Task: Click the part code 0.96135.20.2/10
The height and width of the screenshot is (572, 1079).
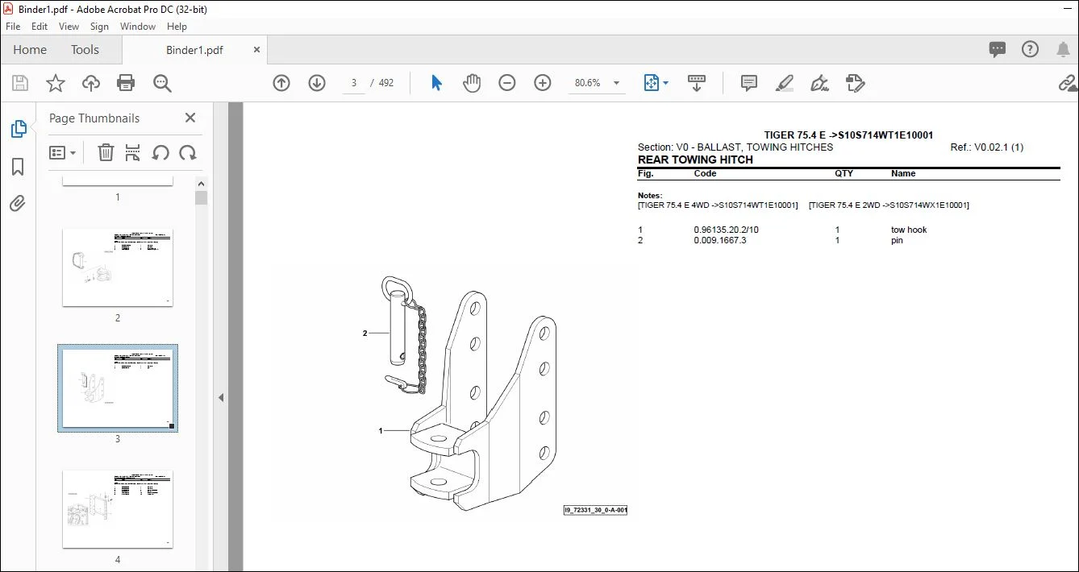Action: tap(726, 230)
